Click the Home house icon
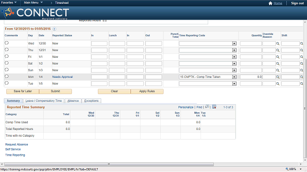 tap(271, 3)
